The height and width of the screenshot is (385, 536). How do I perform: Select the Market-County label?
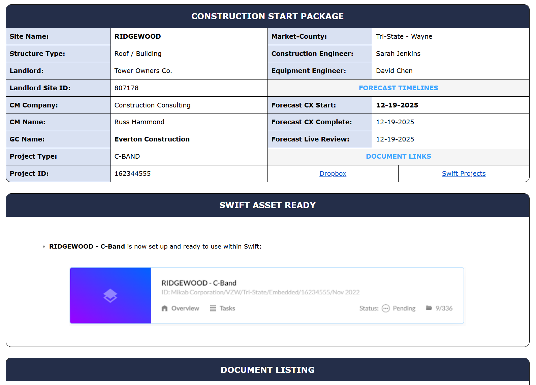pos(299,36)
